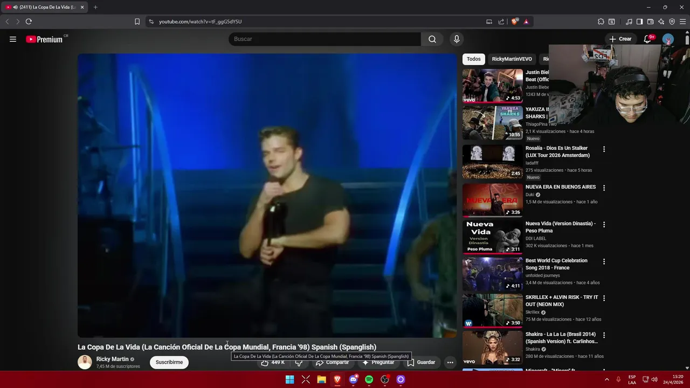Viewport: 690px width, 388px height.
Task: Open Nueva Vida Peso Pluma thumbnail
Action: coord(493,237)
